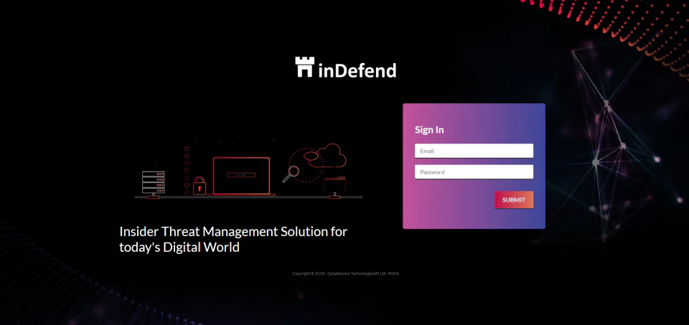The height and width of the screenshot is (325, 689).
Task: Click the laptop illustration
Action: point(241,176)
